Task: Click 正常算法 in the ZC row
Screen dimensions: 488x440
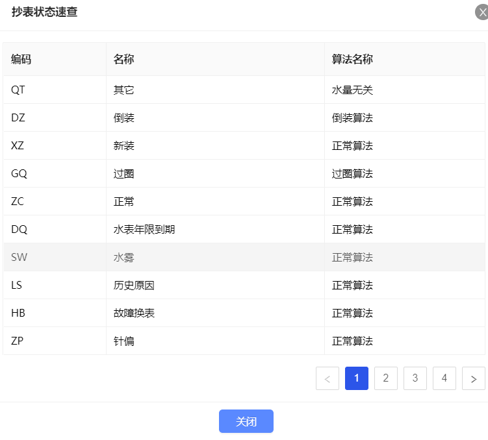Action: pyautogui.click(x=405, y=201)
